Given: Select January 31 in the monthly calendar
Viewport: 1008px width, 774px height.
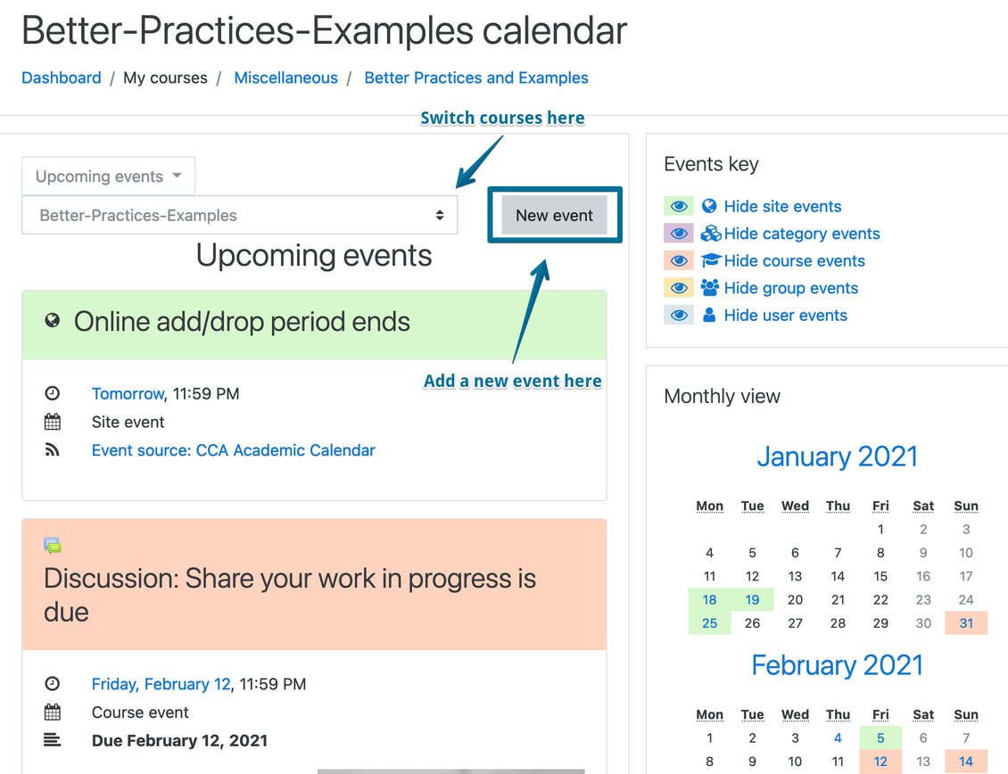Looking at the screenshot, I should pyautogui.click(x=965, y=623).
